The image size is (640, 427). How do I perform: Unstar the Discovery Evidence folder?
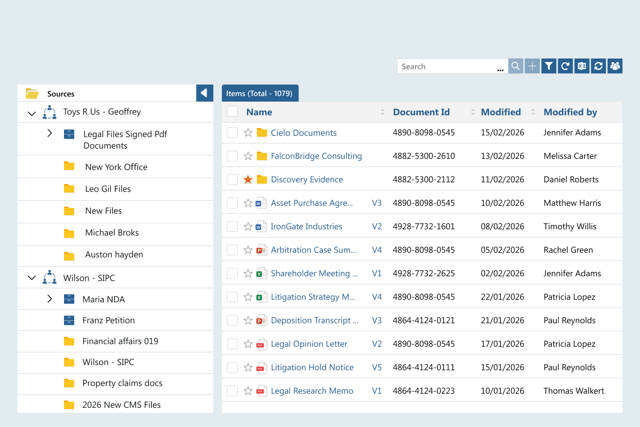(248, 179)
